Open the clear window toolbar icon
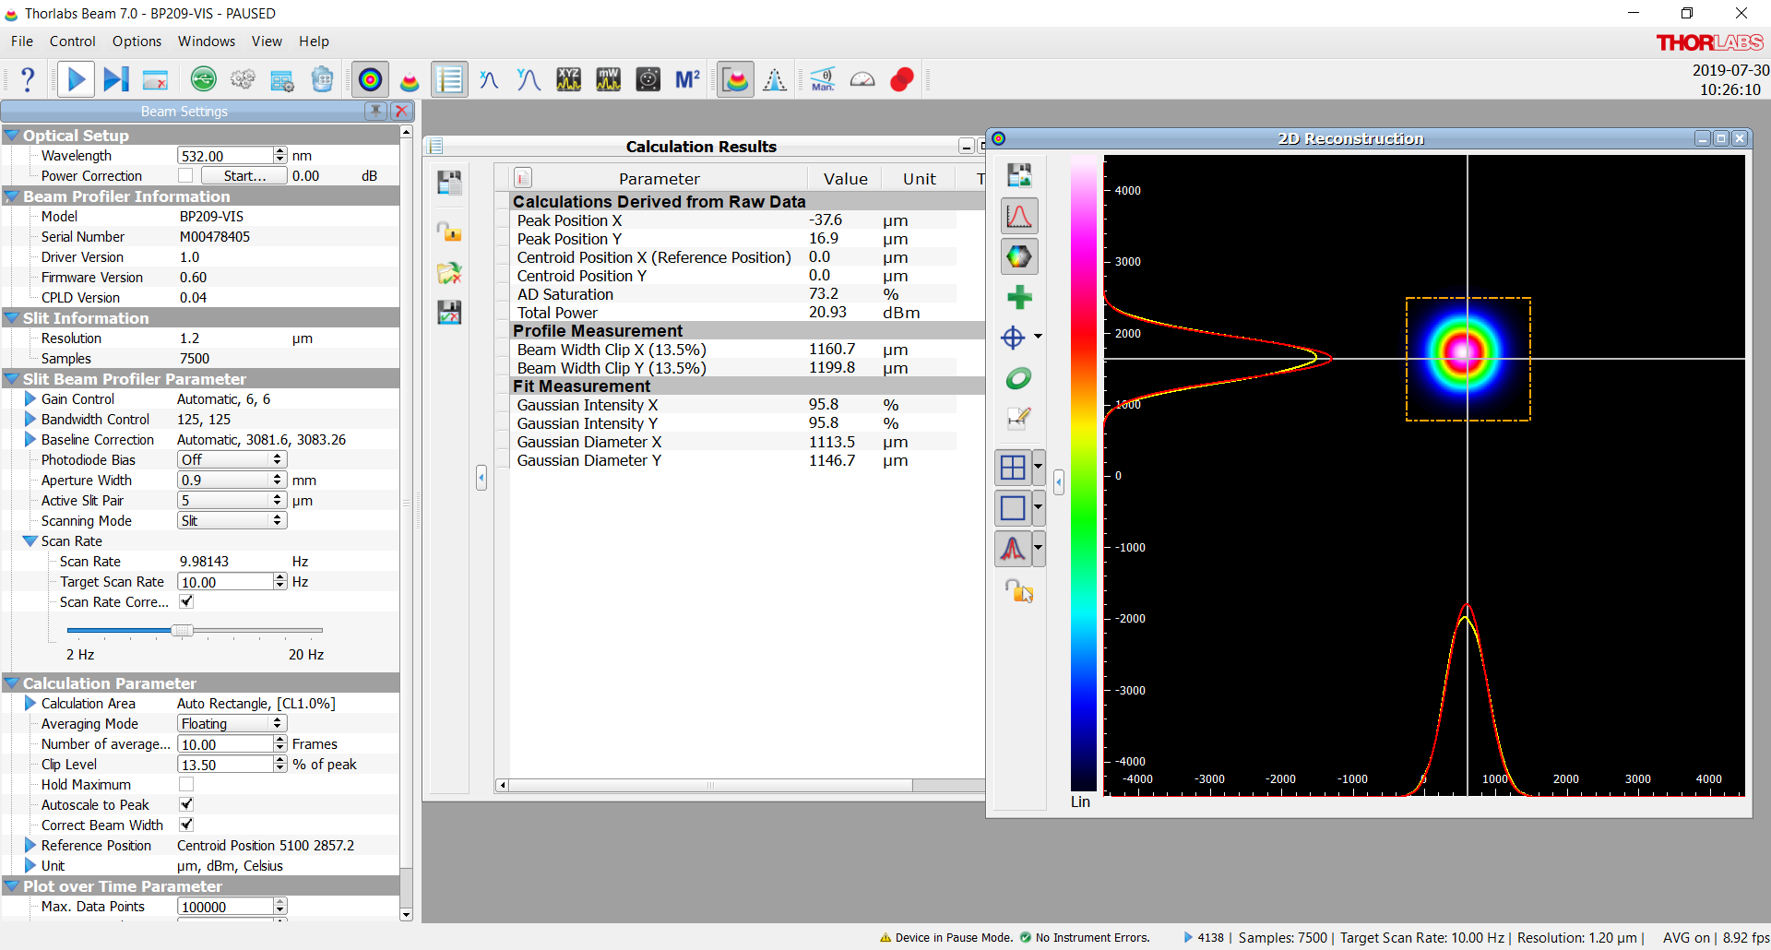 click(155, 80)
